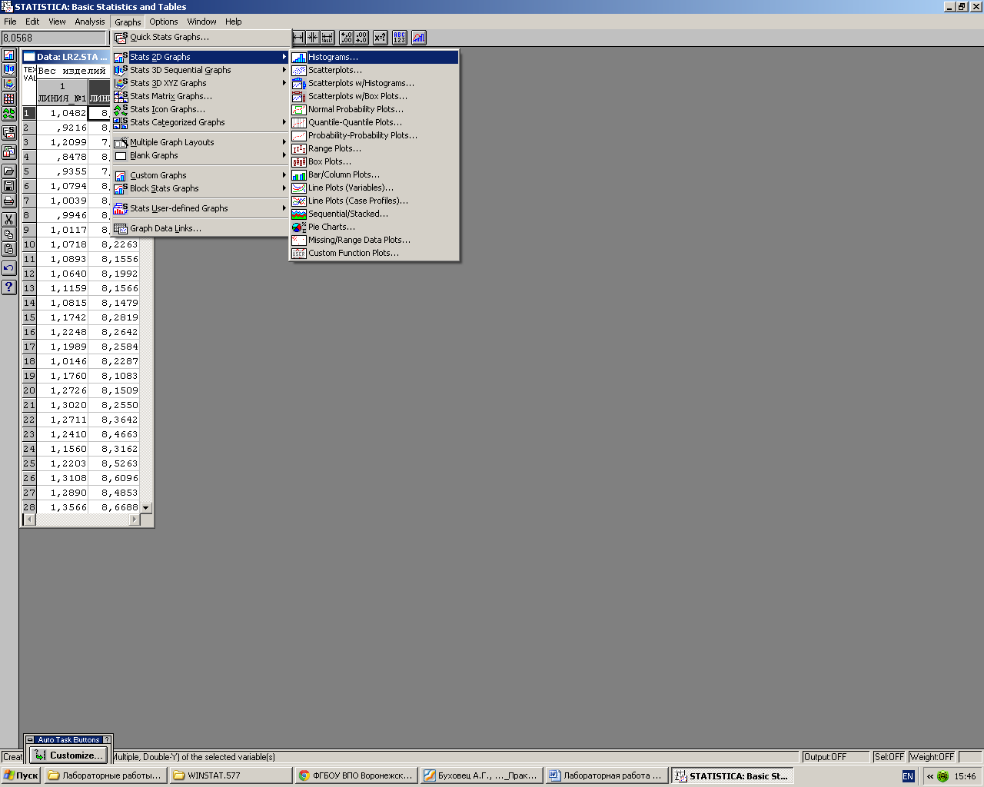Click the cell value field showing 8,0568
Viewport: 984px width, 787px height.
point(54,38)
